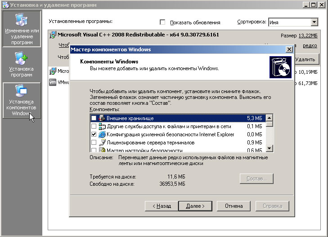The image size is (328, 237).
Task: Minimize the 'Установка и удаление программ' window
Action: coord(306,5)
